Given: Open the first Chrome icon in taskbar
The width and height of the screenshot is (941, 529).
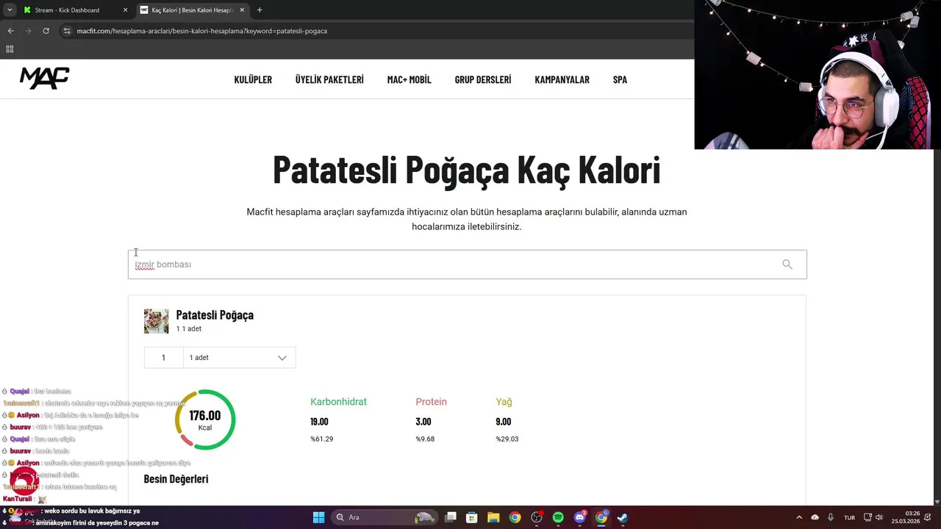Looking at the screenshot, I should pyautogui.click(x=515, y=517).
